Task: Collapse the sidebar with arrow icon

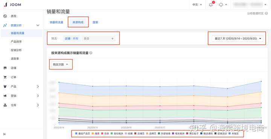Action: [5, 134]
